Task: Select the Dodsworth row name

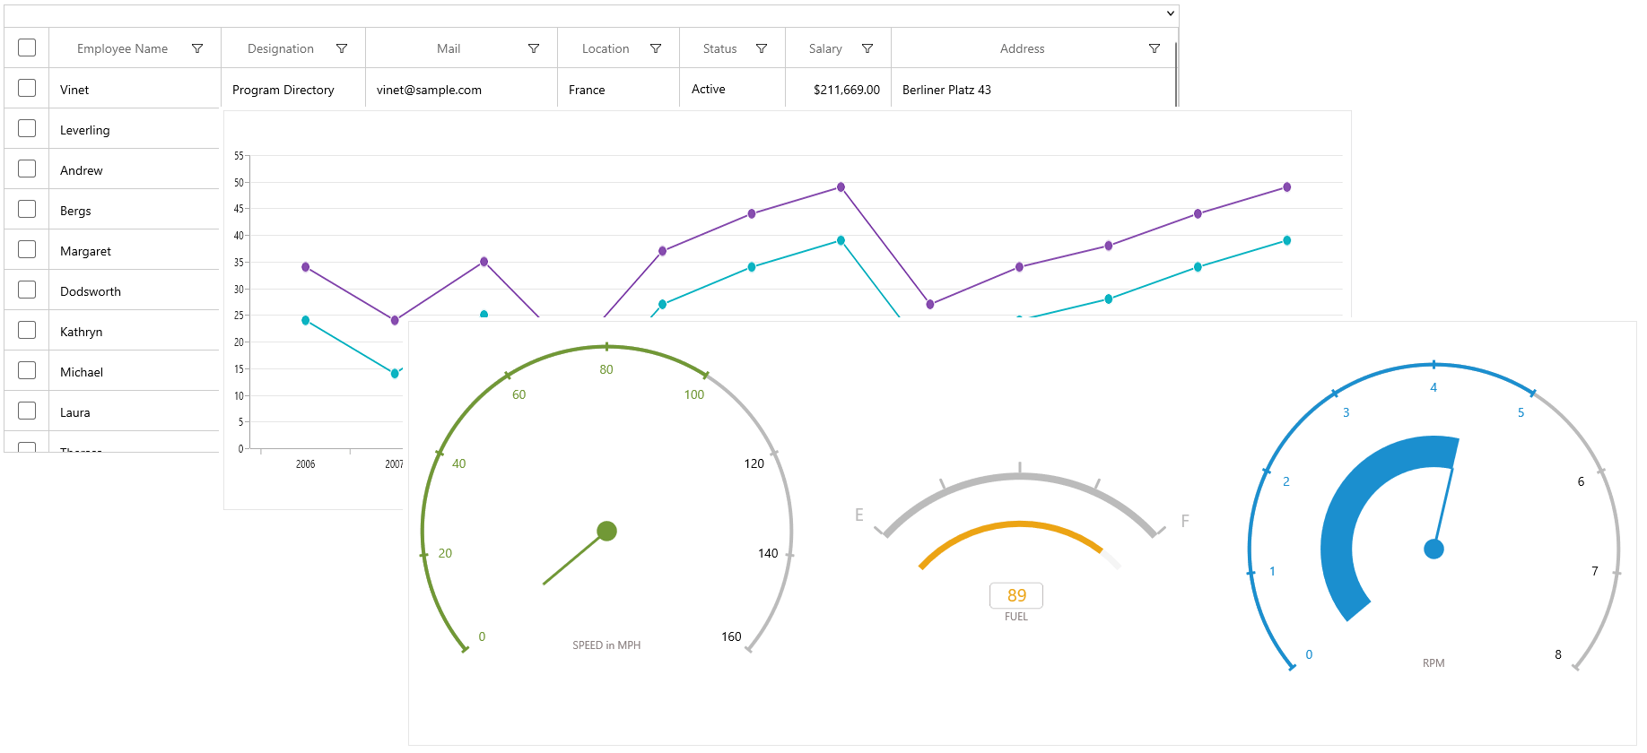Action: click(x=91, y=291)
